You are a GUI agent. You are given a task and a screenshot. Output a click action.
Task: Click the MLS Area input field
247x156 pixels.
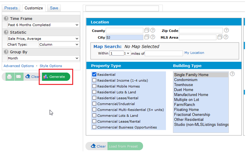point(198,37)
